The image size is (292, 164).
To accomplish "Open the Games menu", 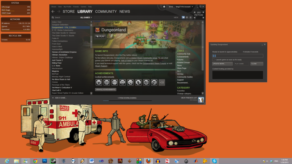I will [x=84, y=7].
